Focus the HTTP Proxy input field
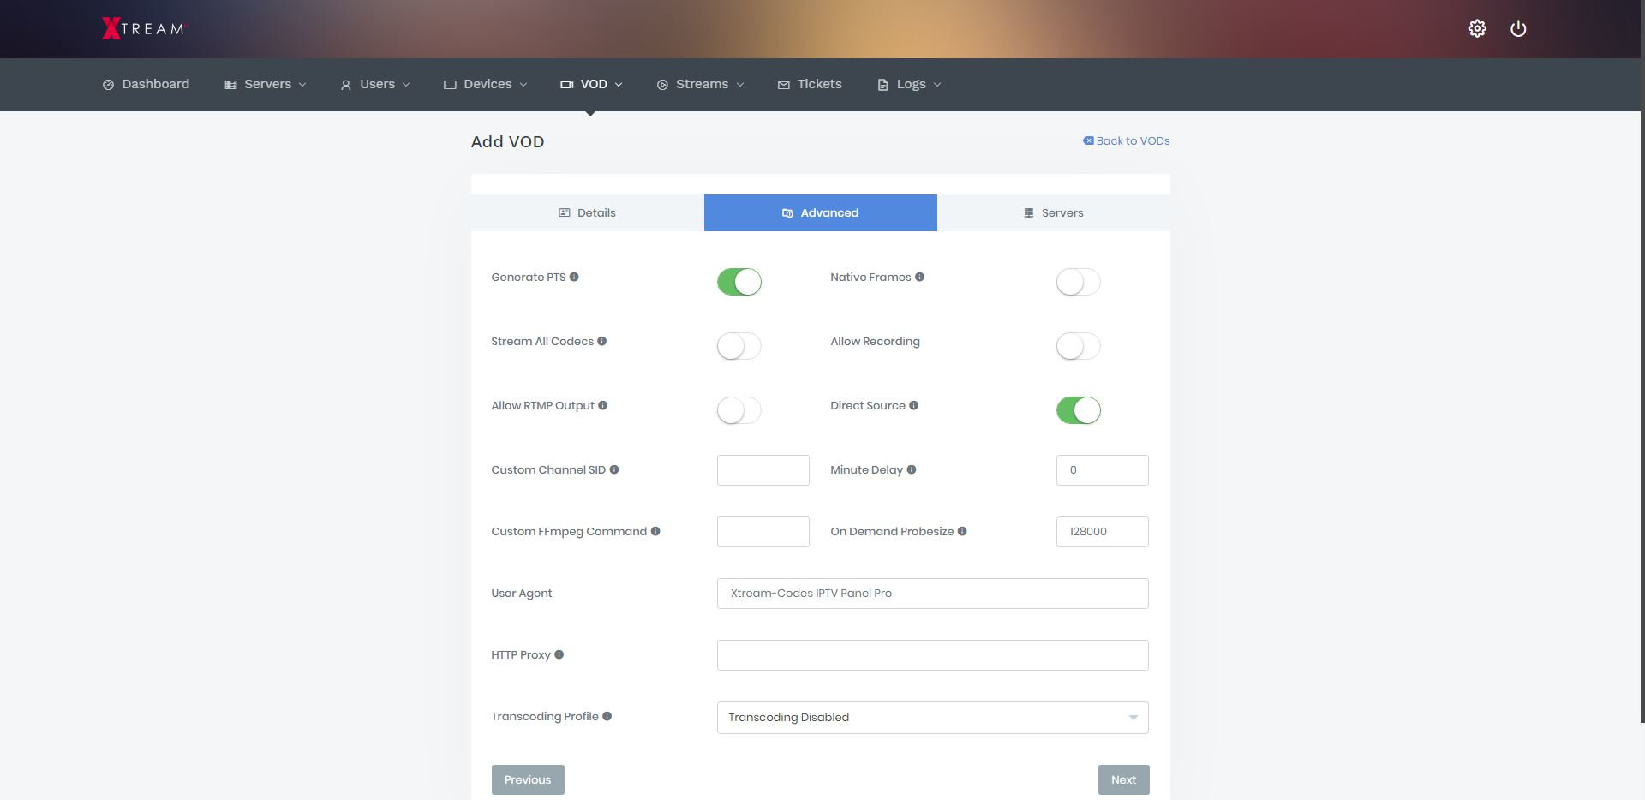 pos(933,655)
